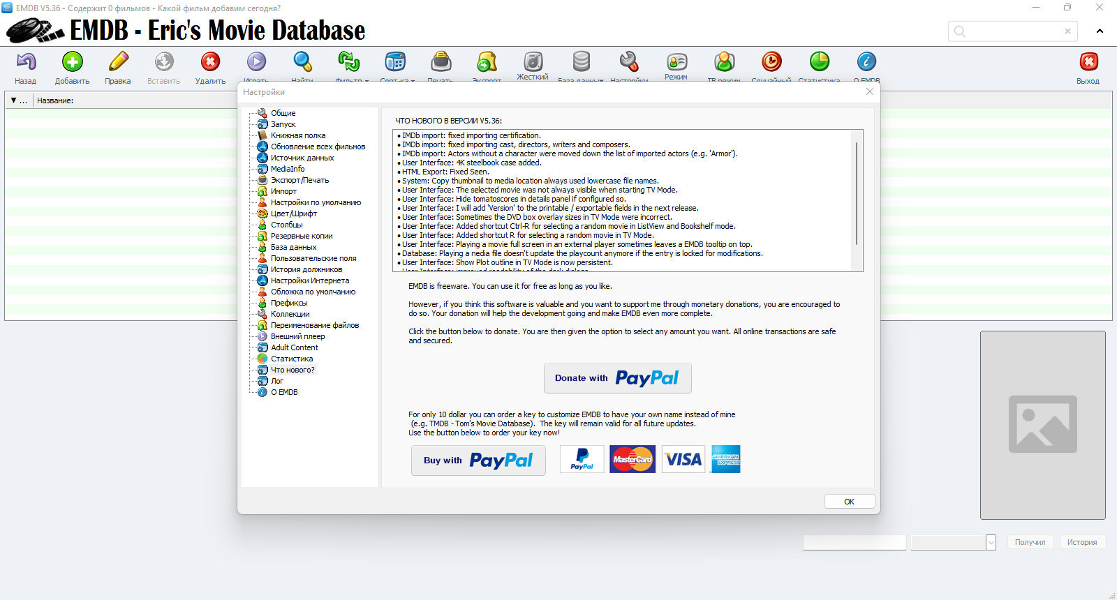Click the История button
1117x600 pixels.
[x=1082, y=542]
